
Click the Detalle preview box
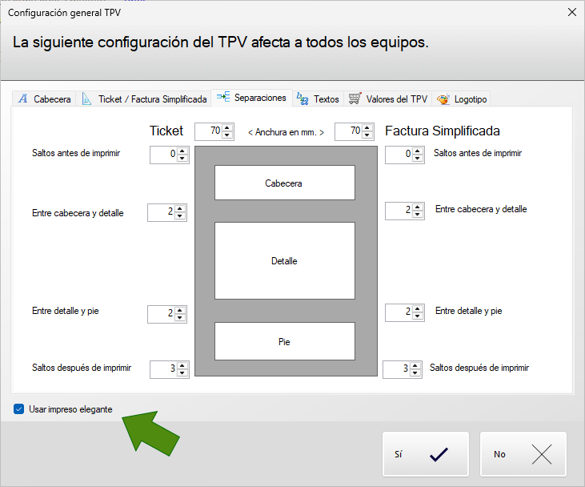(285, 260)
